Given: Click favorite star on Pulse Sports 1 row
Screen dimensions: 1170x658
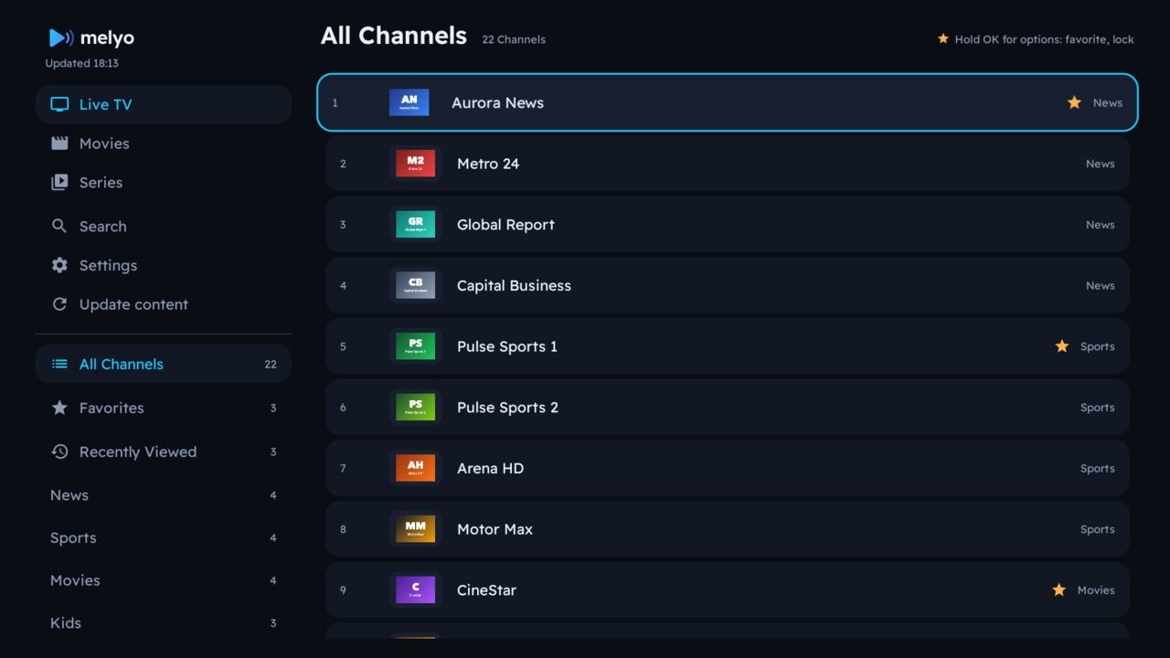Looking at the screenshot, I should click(x=1061, y=346).
